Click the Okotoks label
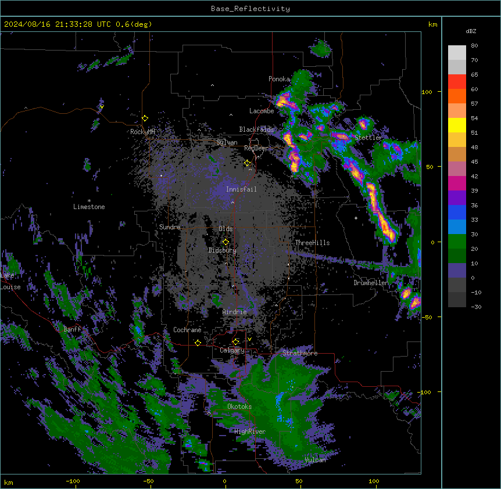The image size is (501, 489). pos(239,407)
